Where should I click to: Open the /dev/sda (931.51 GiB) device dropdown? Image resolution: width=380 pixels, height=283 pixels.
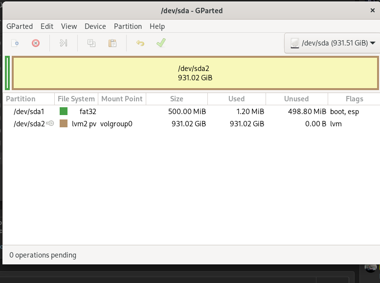point(332,43)
